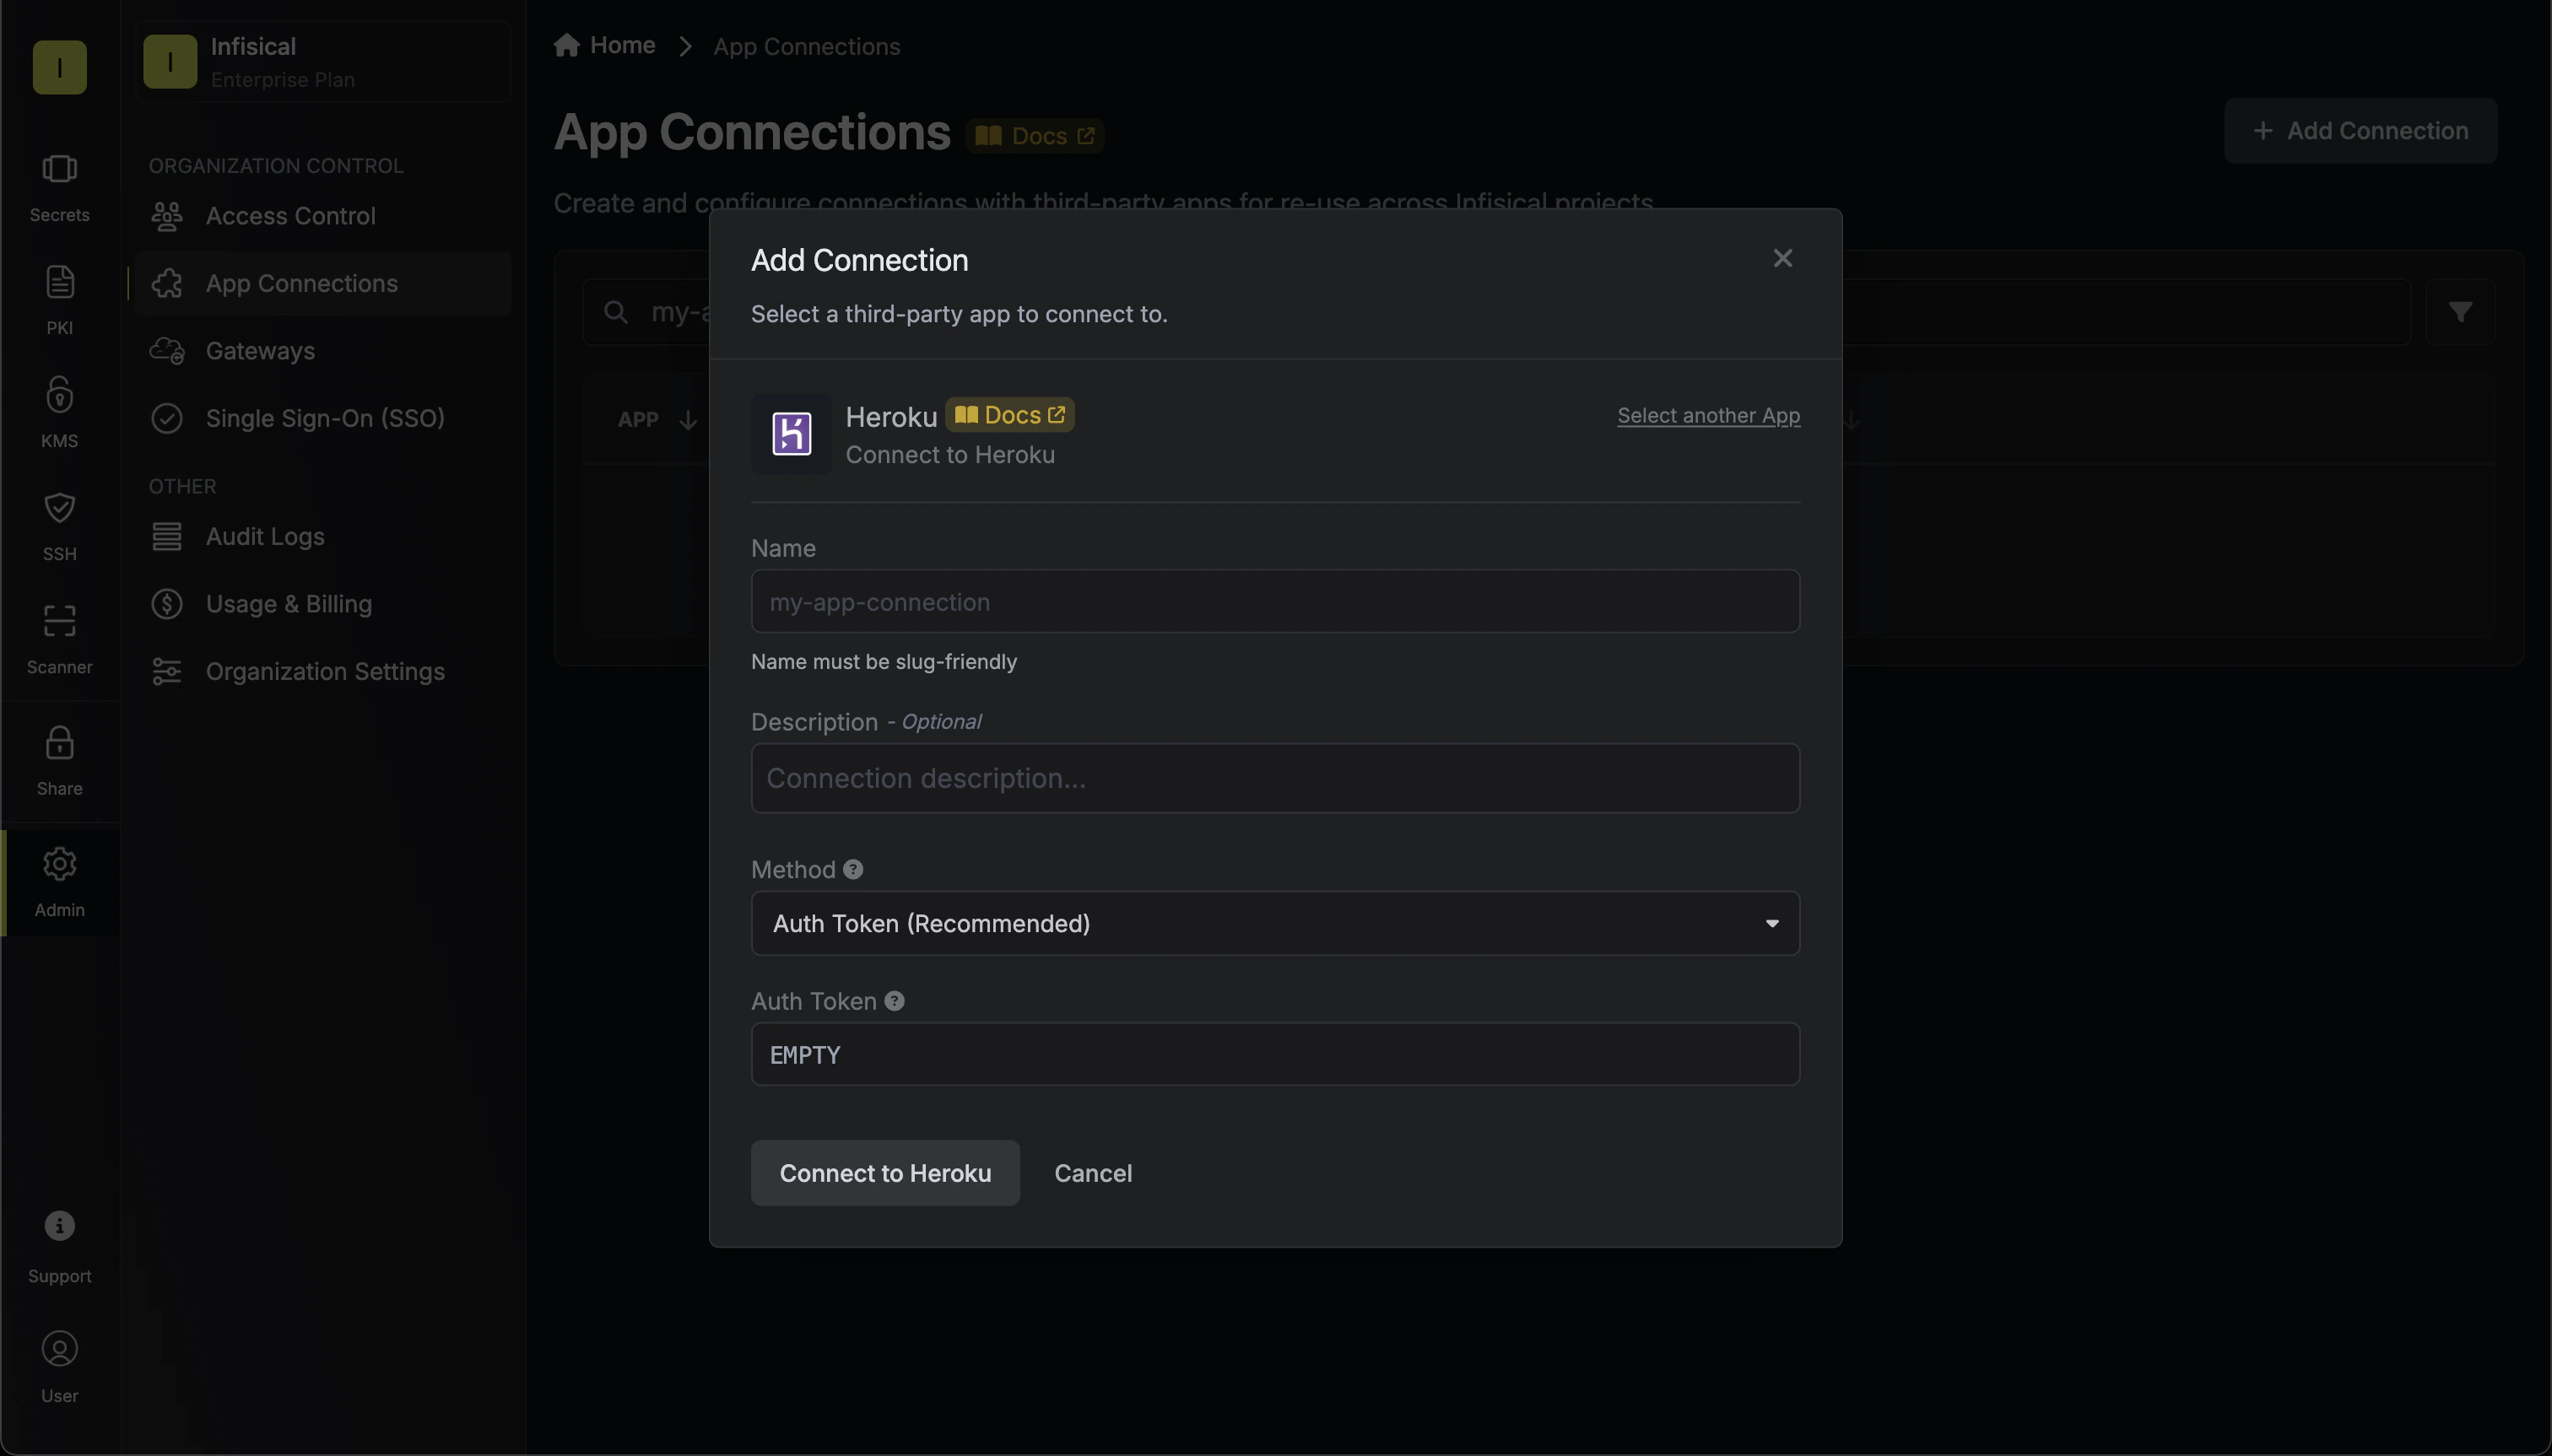Click the App Connections breadcrumb
Viewport: 2552px width, 1456px height.
click(806, 46)
